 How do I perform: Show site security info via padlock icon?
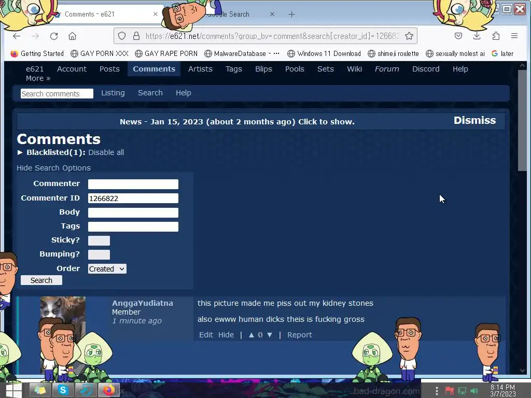pyautogui.click(x=136, y=36)
